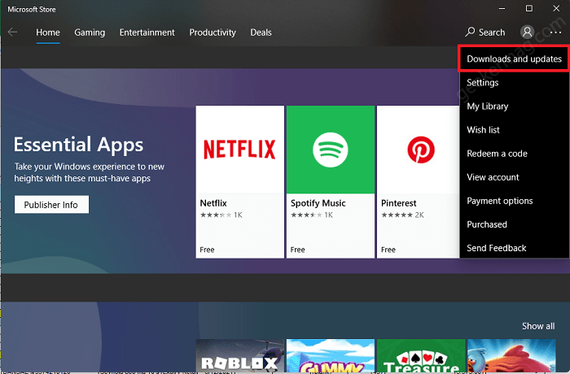Open the user account avatar icon

point(527,32)
